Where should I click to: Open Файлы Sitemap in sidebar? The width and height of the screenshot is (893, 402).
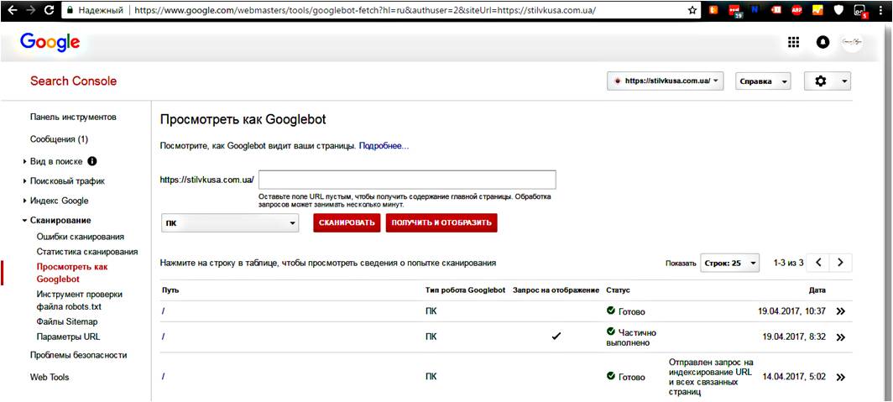[x=67, y=321]
